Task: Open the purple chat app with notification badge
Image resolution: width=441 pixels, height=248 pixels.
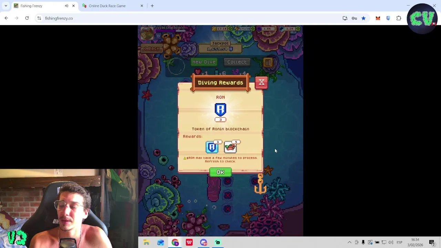Action: click(204, 242)
